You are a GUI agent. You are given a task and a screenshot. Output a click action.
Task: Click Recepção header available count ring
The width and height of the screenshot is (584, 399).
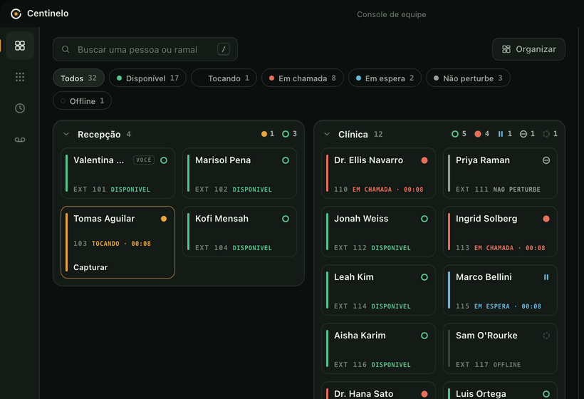pos(286,134)
